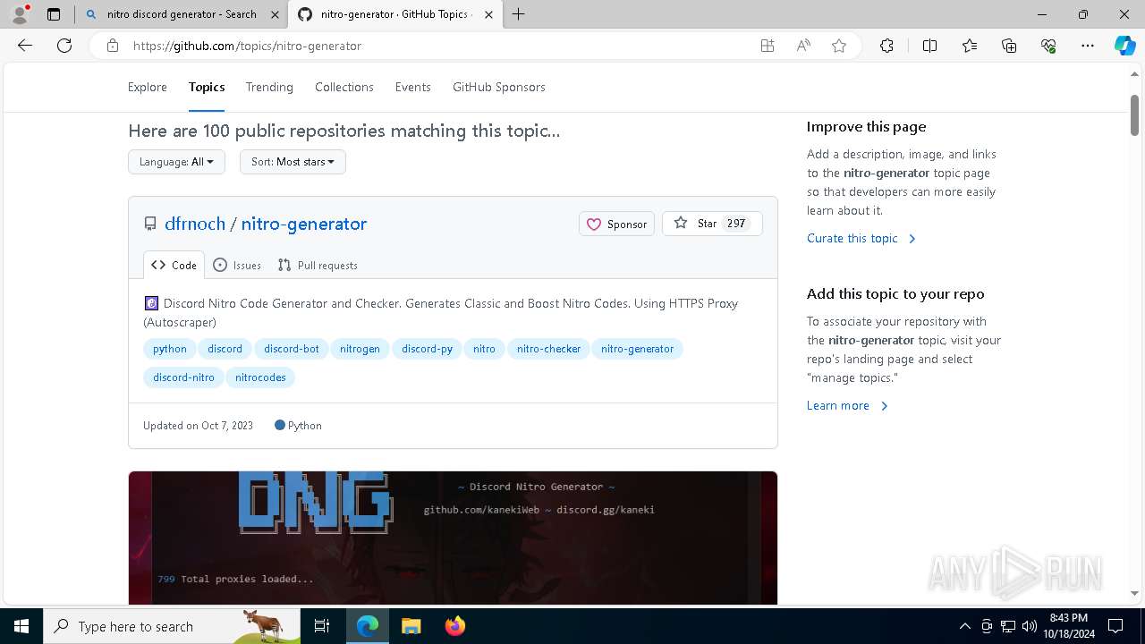The image size is (1145, 644).
Task: Click the browser back arrow
Action: (25, 46)
